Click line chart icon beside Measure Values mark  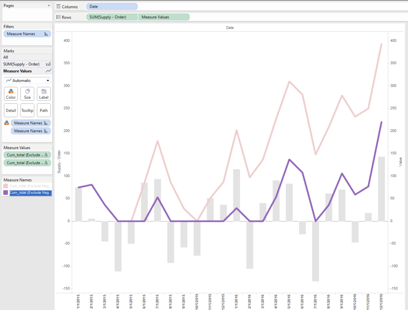(x=48, y=71)
